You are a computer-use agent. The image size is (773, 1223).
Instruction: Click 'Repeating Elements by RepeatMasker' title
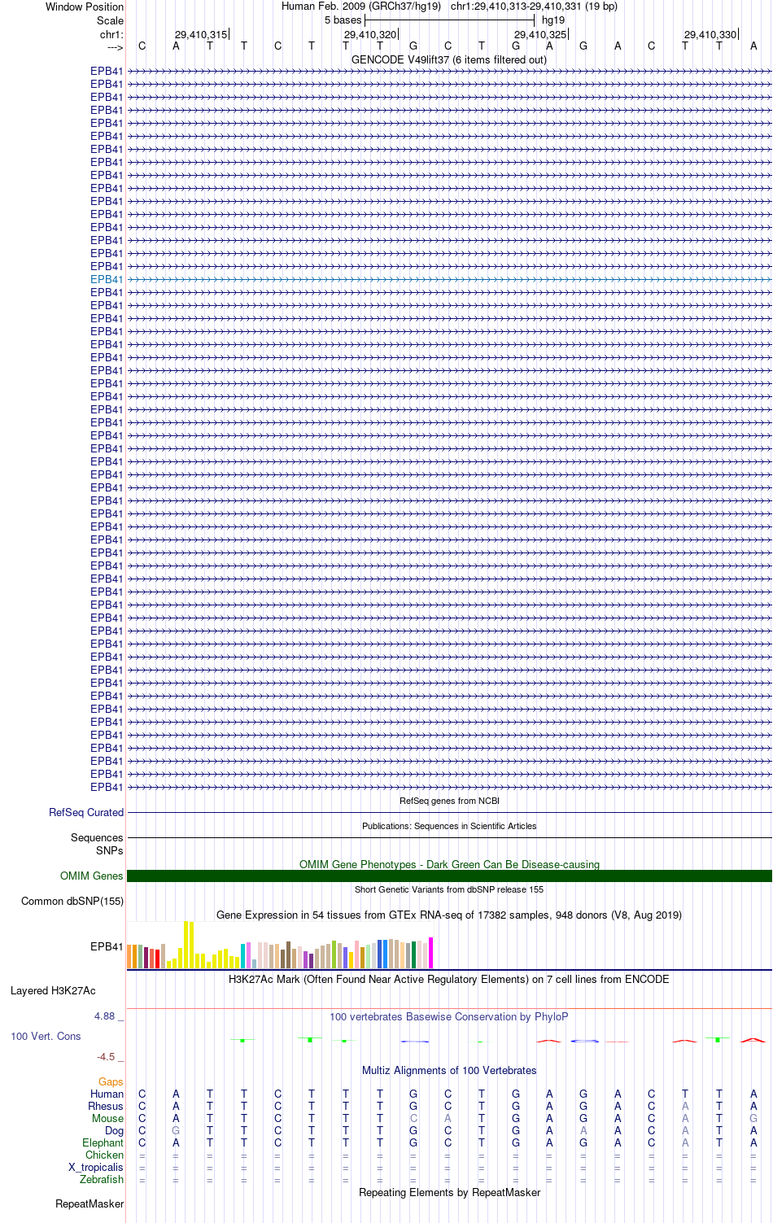tap(449, 1192)
